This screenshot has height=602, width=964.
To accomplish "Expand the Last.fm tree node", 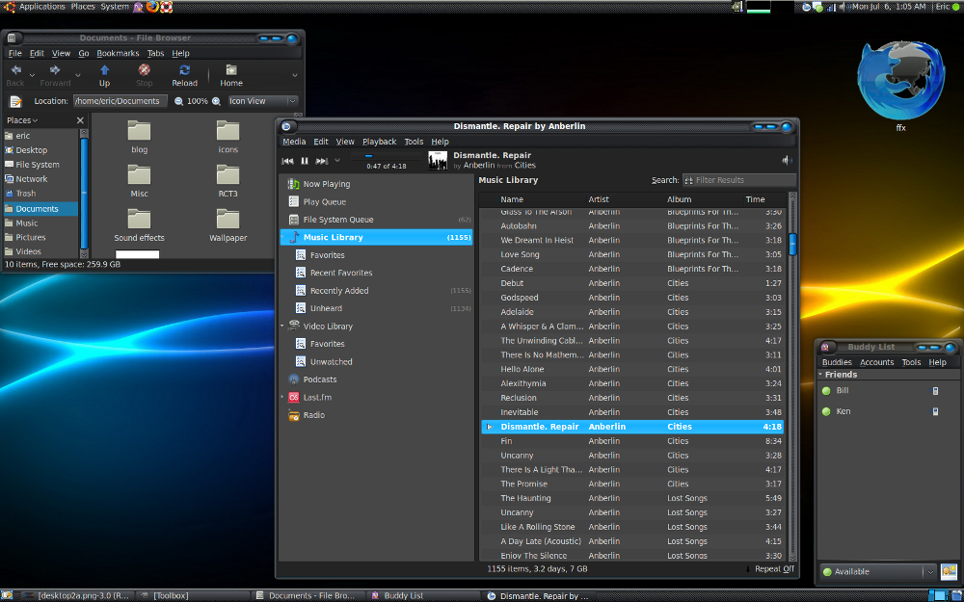I will tap(282, 398).
